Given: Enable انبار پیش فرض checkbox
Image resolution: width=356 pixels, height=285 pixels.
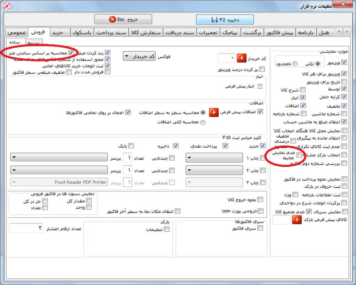Looking at the screenshot, I should [x=260, y=86].
